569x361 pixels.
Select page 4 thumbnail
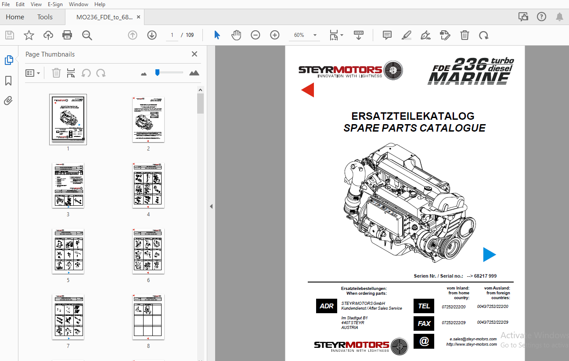(x=148, y=186)
